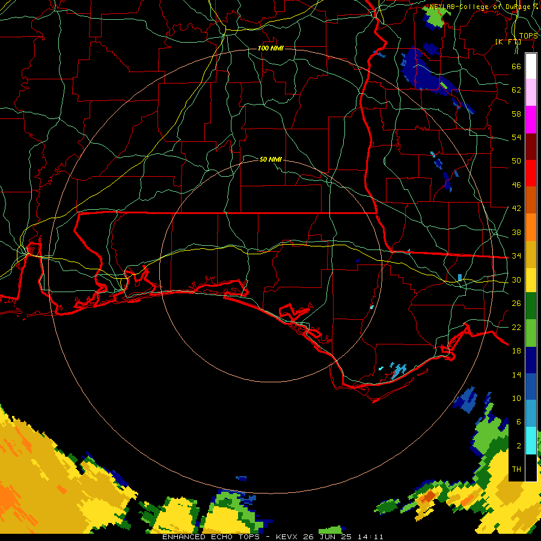Click the medium blue legend swatch near 10
The image size is (541, 541).
pyautogui.click(x=531, y=387)
